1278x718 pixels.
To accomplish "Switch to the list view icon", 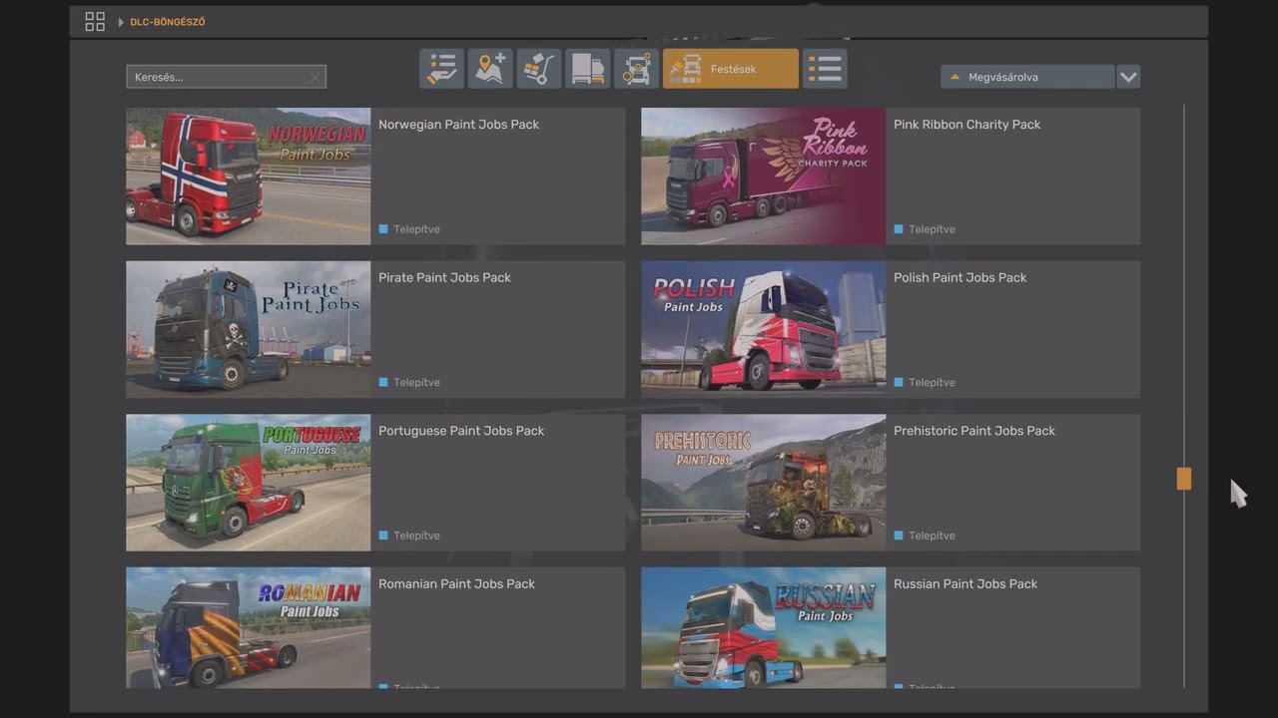I will 825,69.
